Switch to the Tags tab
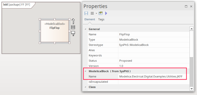The image size is (197, 95). pyautogui.click(x=101, y=19)
